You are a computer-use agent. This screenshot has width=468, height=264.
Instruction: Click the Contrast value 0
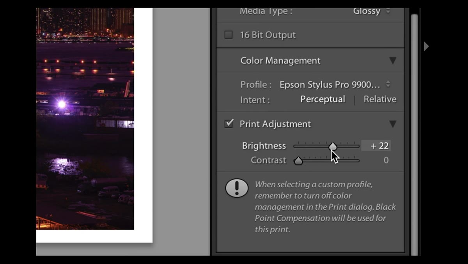tap(386, 160)
